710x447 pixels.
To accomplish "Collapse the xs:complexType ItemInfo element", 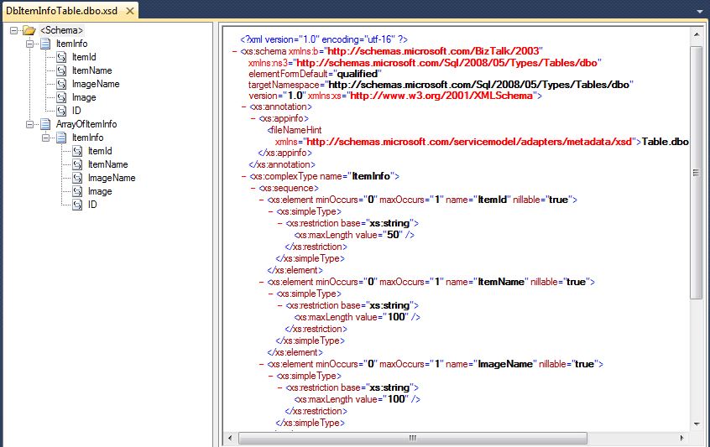I will pos(243,176).
